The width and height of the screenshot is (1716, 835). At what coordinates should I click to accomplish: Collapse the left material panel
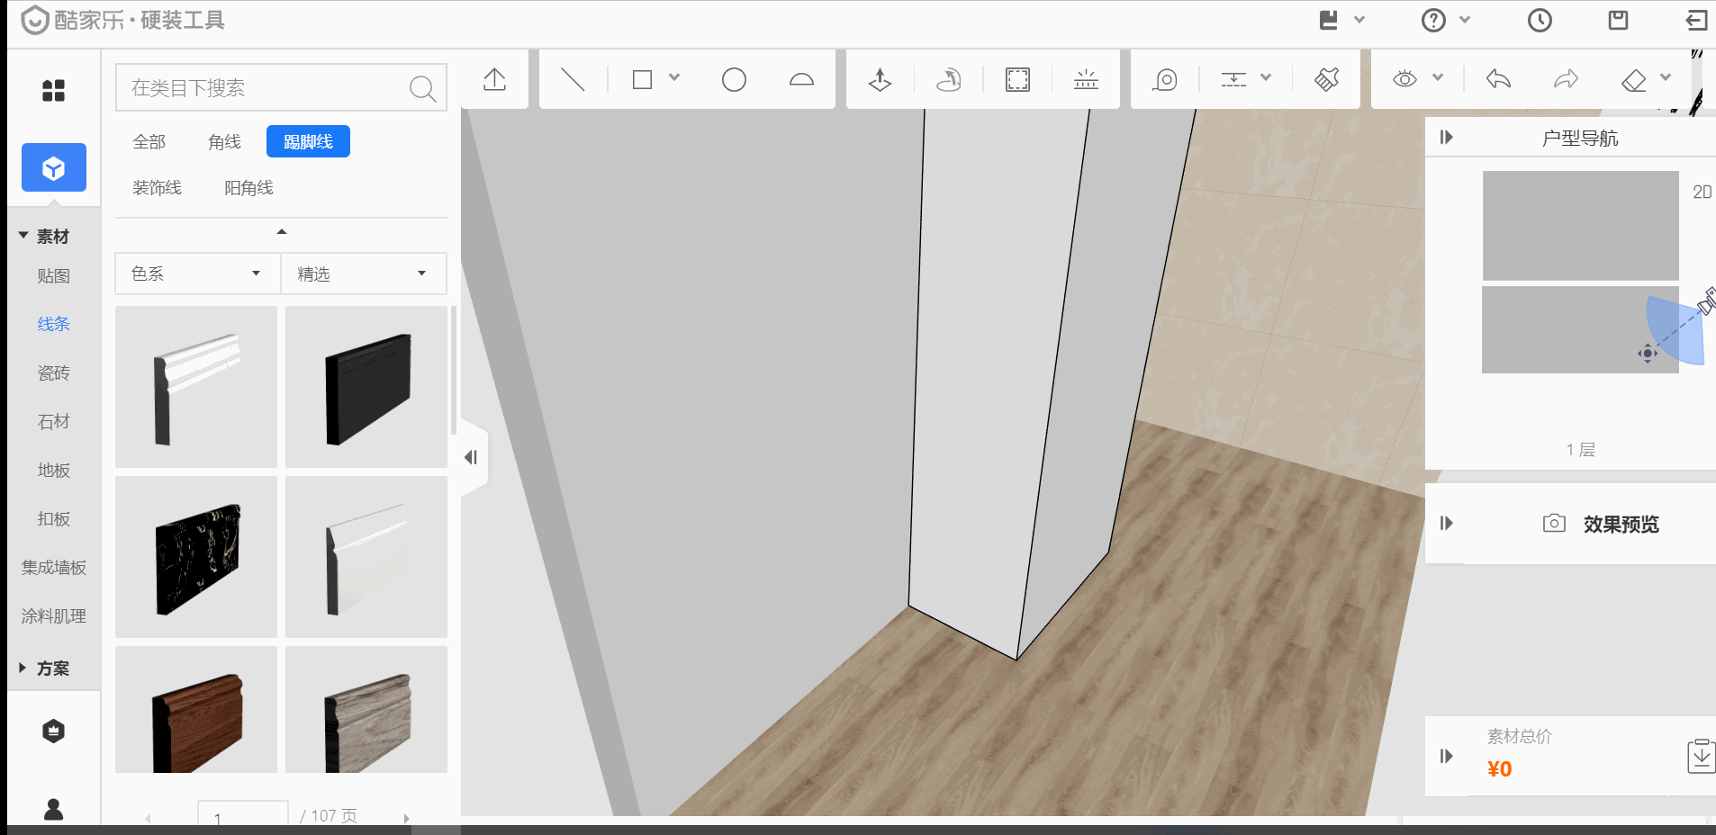[x=471, y=457]
